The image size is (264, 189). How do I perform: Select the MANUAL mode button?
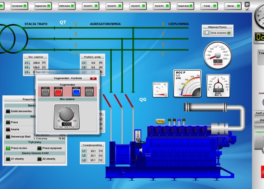(89, 92)
